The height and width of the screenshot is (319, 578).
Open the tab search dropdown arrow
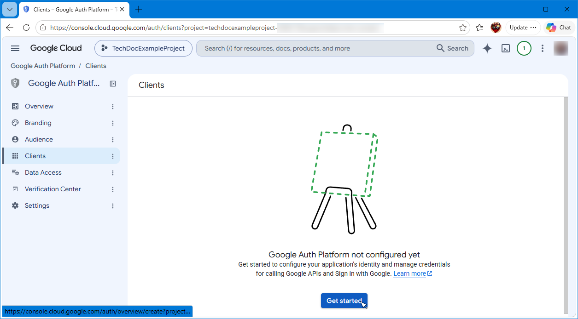(x=10, y=9)
